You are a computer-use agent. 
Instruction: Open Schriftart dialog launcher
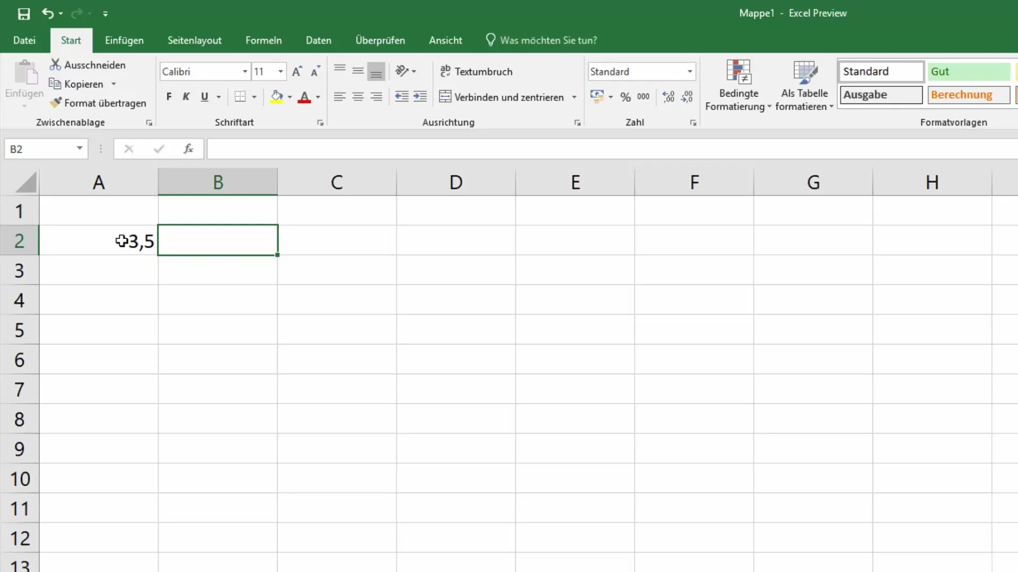tap(320, 123)
